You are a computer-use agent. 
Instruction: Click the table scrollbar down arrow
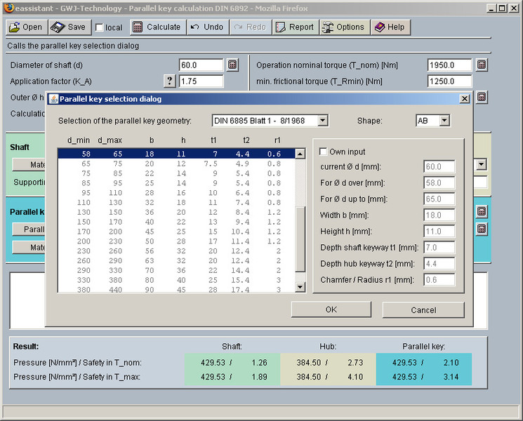click(300, 287)
